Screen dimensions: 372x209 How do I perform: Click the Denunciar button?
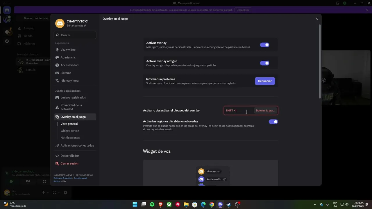tap(265, 81)
